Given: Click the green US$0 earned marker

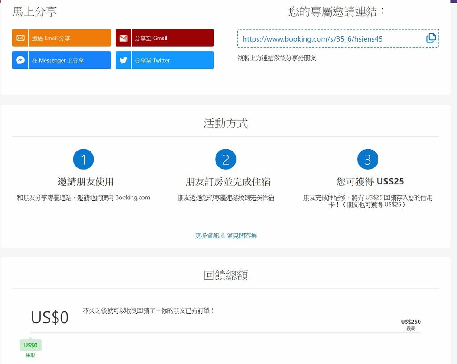Looking at the screenshot, I should click(31, 345).
